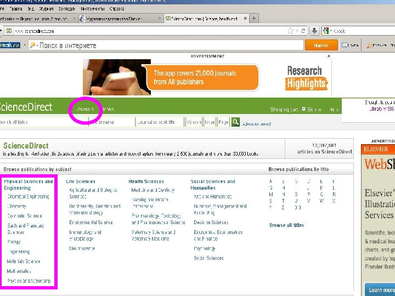Screen dimensions: 395x296
Task: Click the music note icon in toolbar
Action: click(369, 45)
